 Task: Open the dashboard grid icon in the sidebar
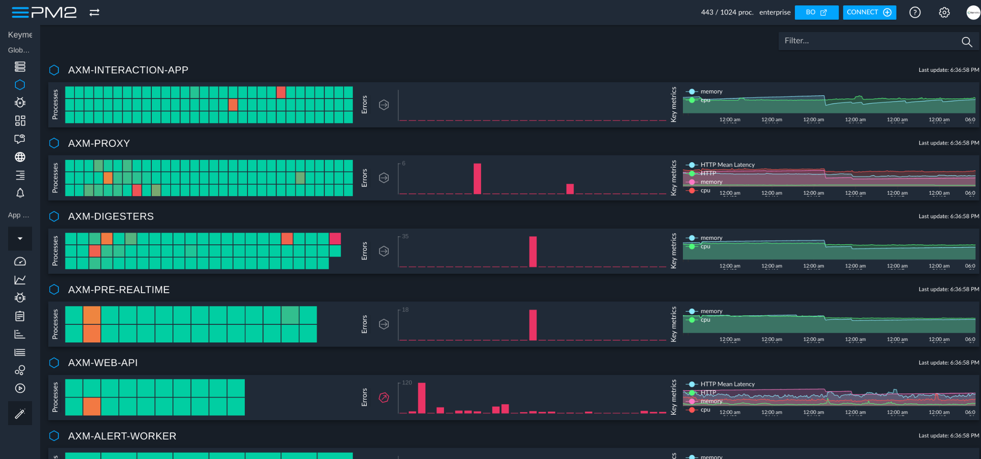20,121
